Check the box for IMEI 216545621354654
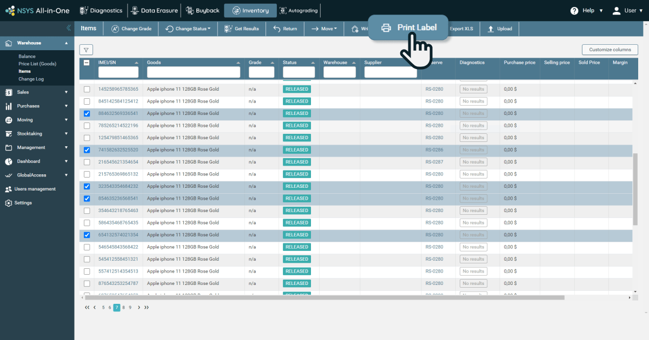The image size is (649, 340). tap(87, 162)
